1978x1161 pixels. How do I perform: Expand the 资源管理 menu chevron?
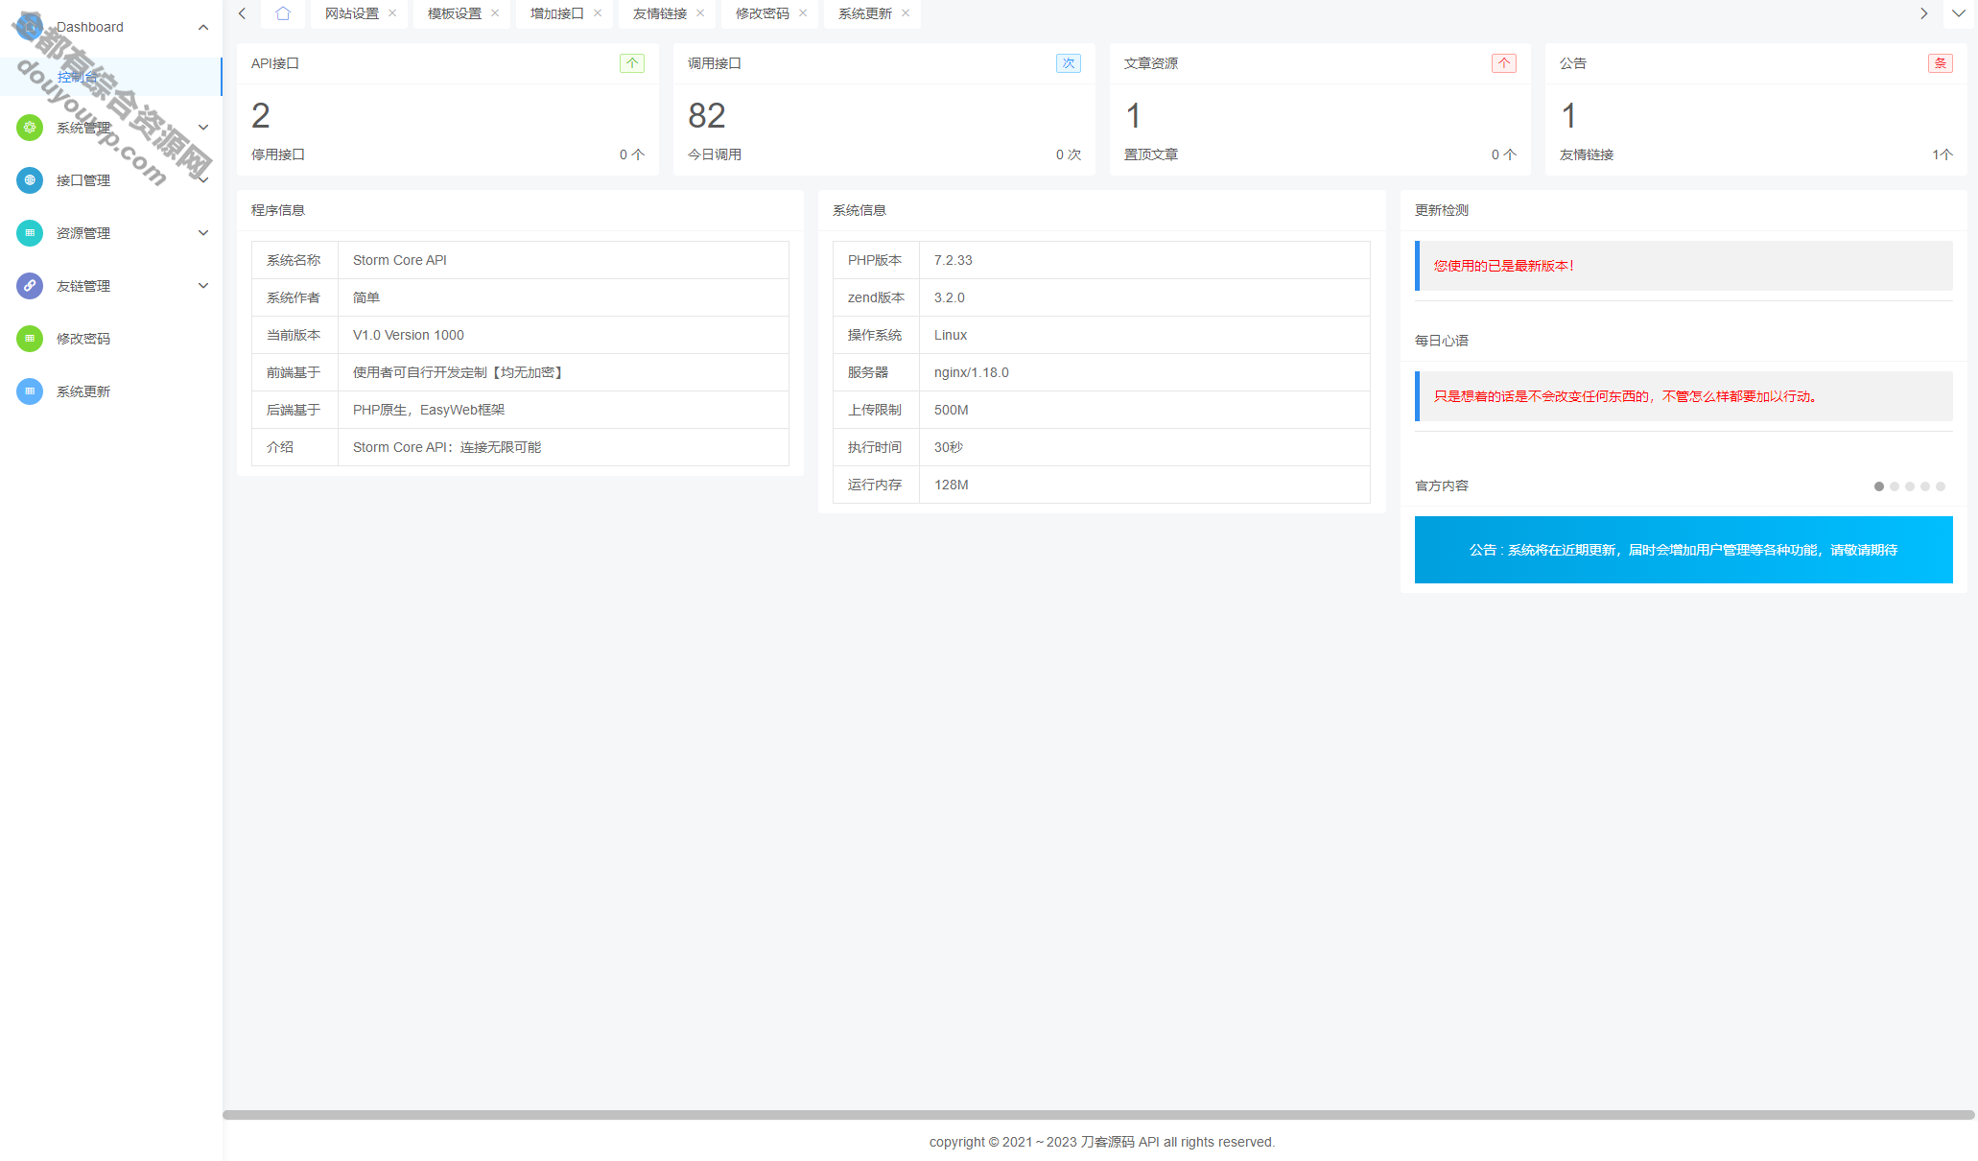203,233
